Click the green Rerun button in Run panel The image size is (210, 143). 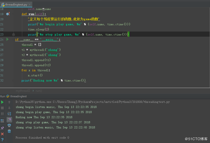[2, 102]
